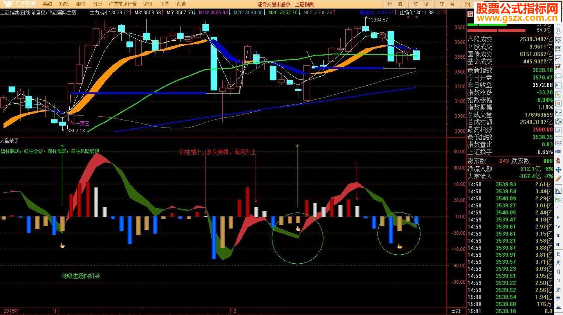Click the 大盘杀手 indicator name
Image resolution: width=563 pixels, height=315 pixels.
tap(9, 140)
